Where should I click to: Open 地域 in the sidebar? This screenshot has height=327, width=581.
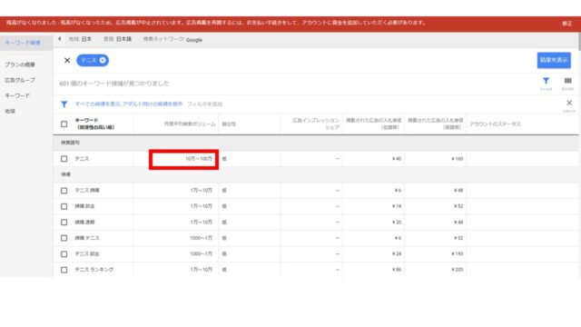pos(10,111)
